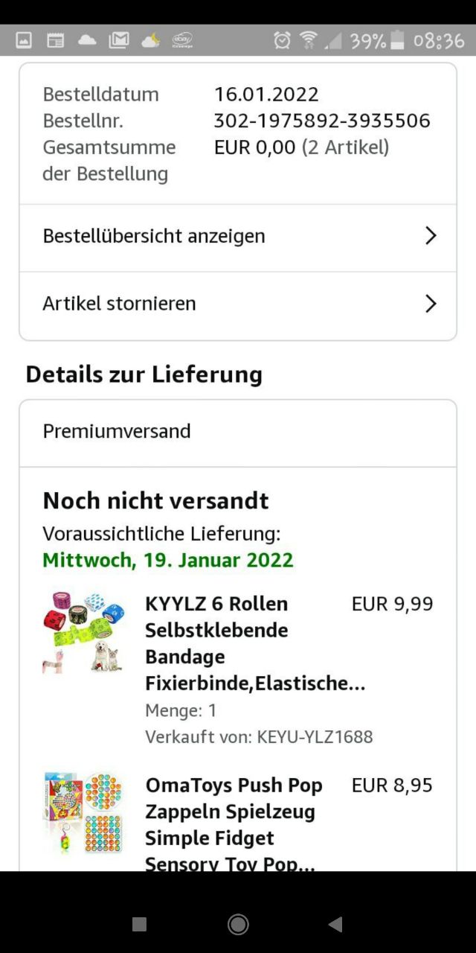
Task: Tap the eBay notification icon
Action: [182, 40]
